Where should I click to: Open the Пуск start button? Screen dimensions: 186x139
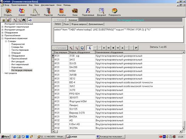click(x=5, y=137)
